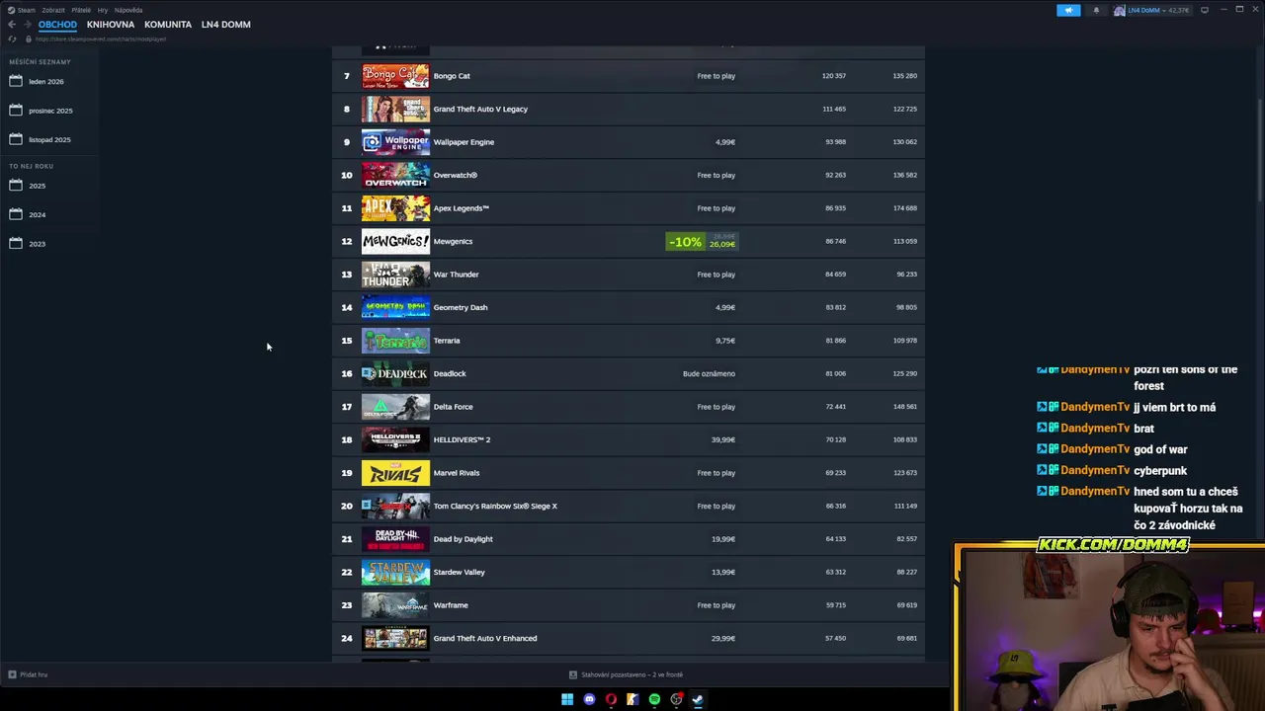1265x711 pixels.
Task: Click the calendar icon beside prosinec 2025
Action: pos(16,110)
